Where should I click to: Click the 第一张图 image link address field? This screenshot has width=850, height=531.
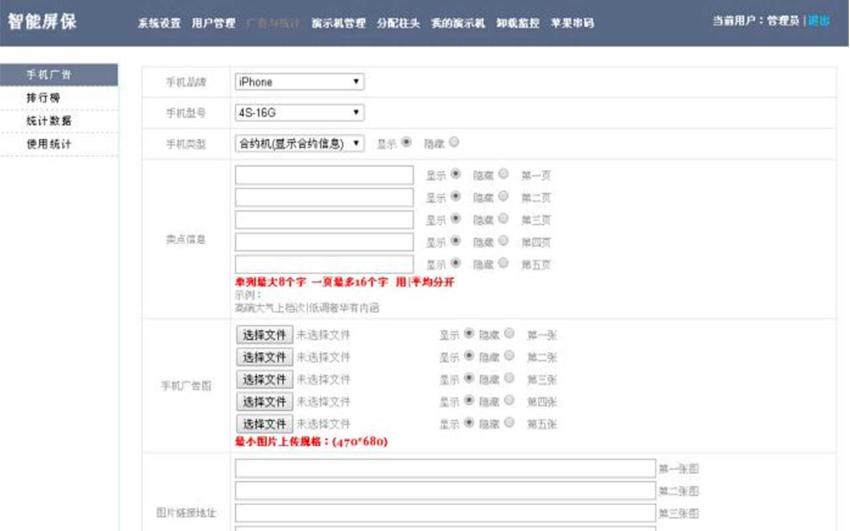pyautogui.click(x=445, y=469)
